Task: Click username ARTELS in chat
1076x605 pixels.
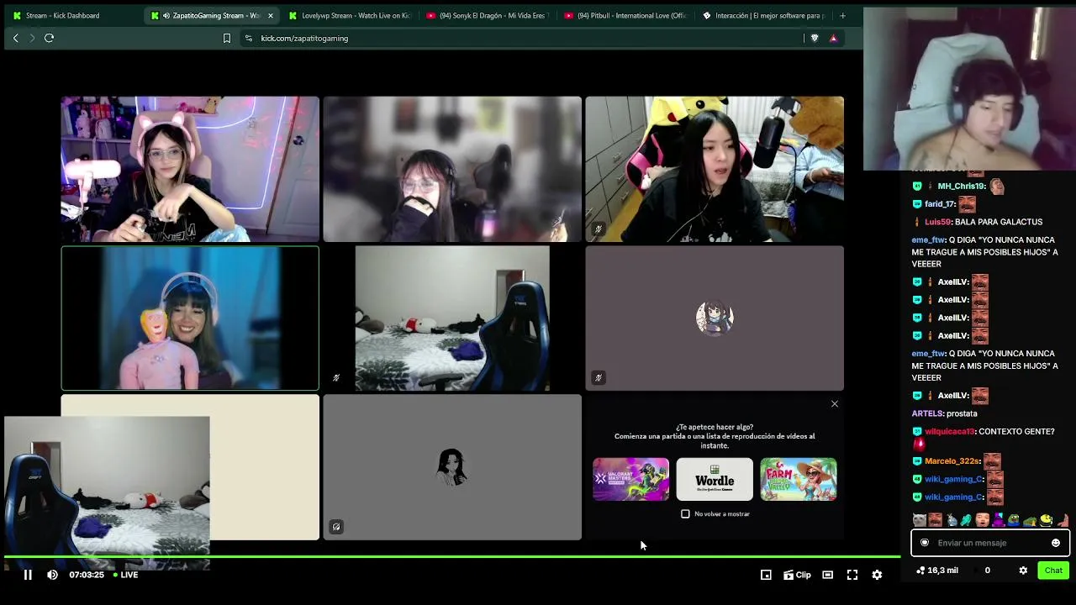Action: coord(927,413)
